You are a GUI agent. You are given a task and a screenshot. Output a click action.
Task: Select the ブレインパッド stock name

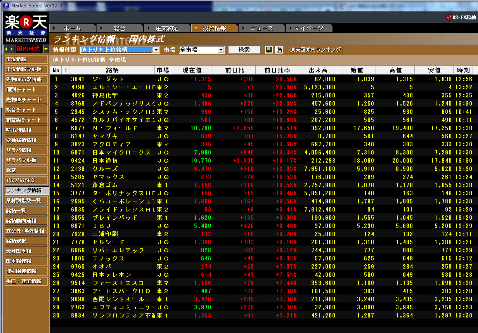pyautogui.click(x=115, y=218)
